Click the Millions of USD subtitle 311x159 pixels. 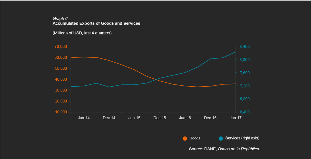pyautogui.click(x=82, y=33)
